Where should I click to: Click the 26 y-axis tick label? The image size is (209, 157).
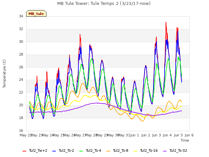tap(21, 67)
